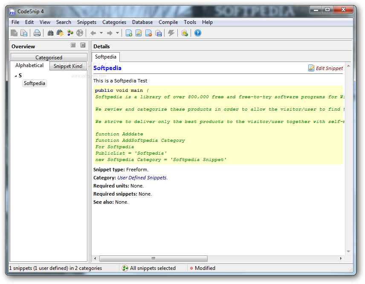Maximize the CodeSnip 4 window
365x284 pixels.
327,9
